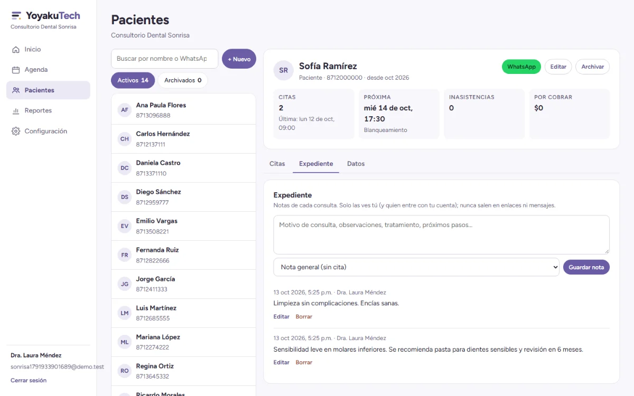
Task: Select patient Regina Ortiz
Action: [x=184, y=371]
